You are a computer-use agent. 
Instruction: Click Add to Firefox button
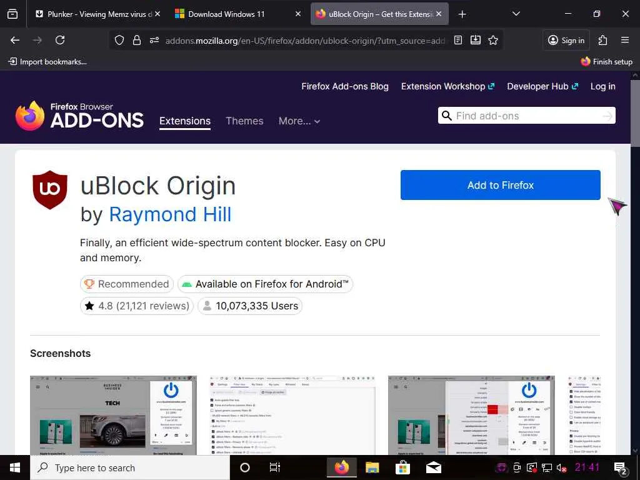[x=501, y=185]
